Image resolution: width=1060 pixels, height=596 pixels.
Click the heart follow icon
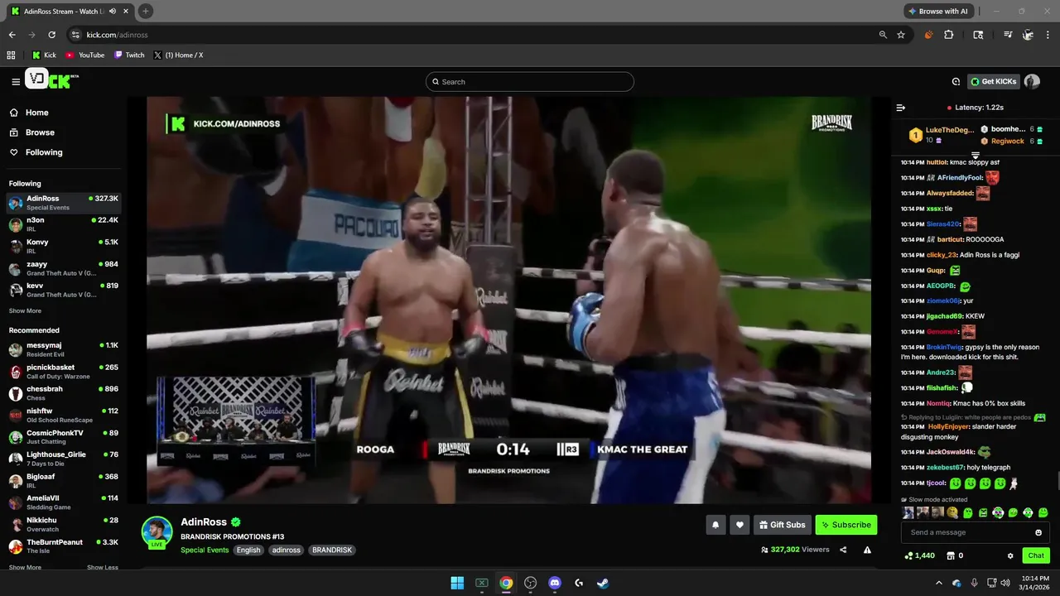740,525
